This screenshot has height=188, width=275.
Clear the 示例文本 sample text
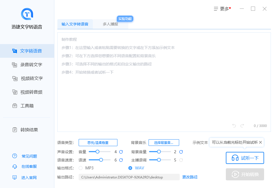click(x=260, y=142)
